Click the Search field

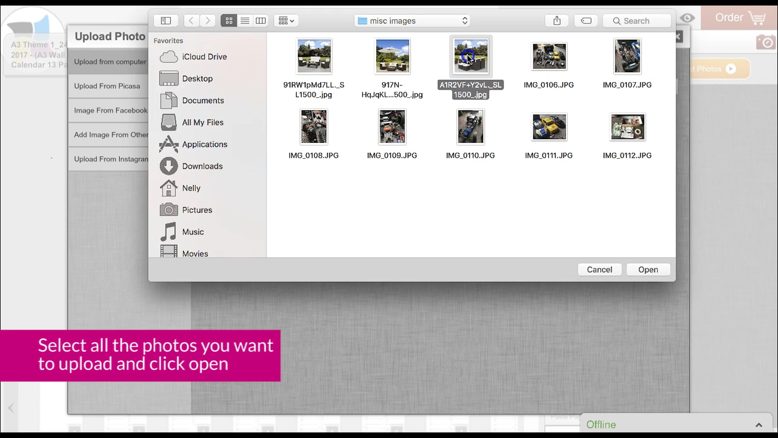[637, 21]
